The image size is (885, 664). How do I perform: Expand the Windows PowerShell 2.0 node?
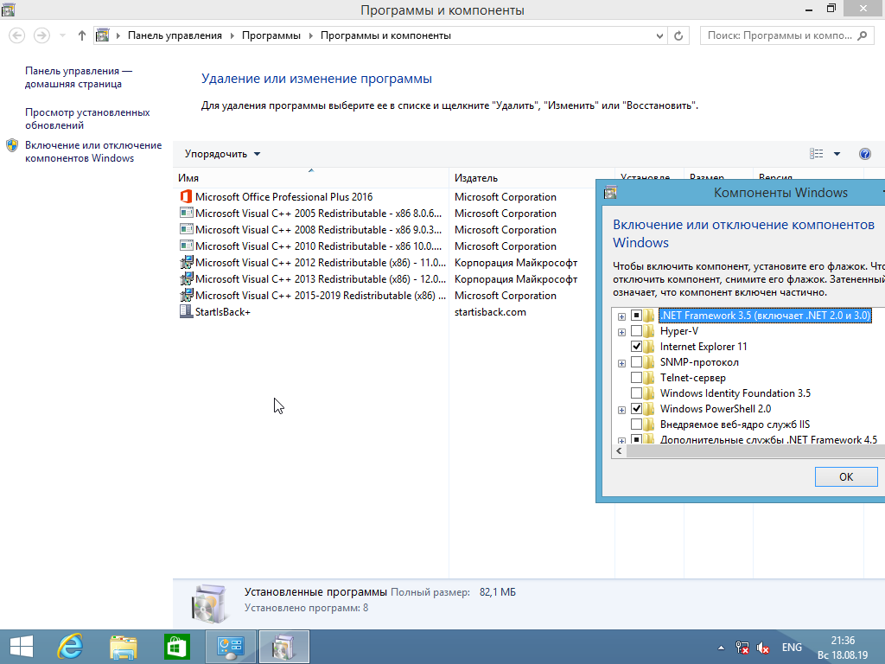621,409
